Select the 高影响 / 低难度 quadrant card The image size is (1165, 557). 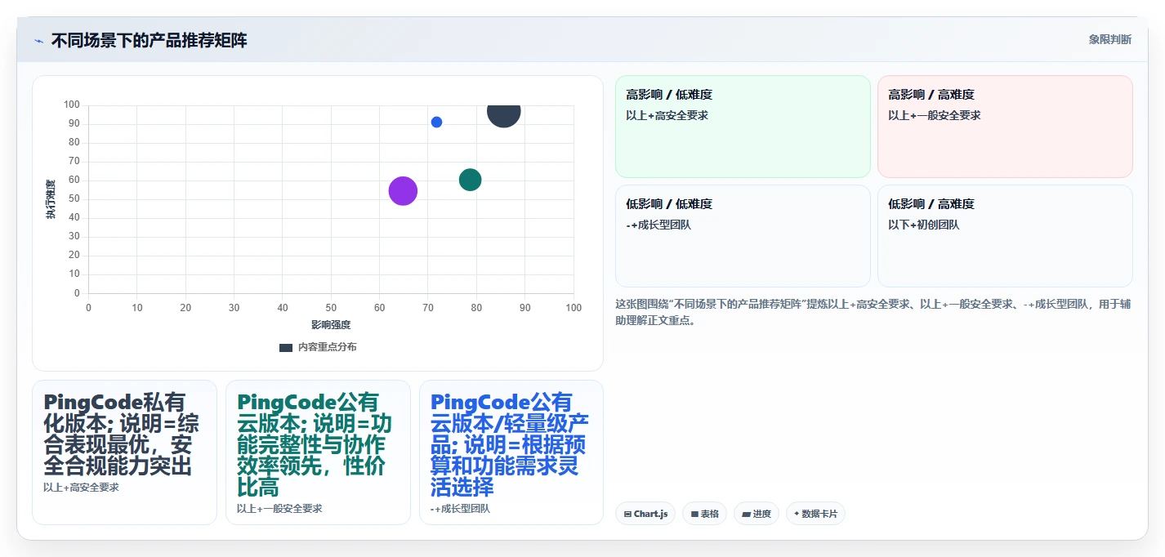coord(743,127)
